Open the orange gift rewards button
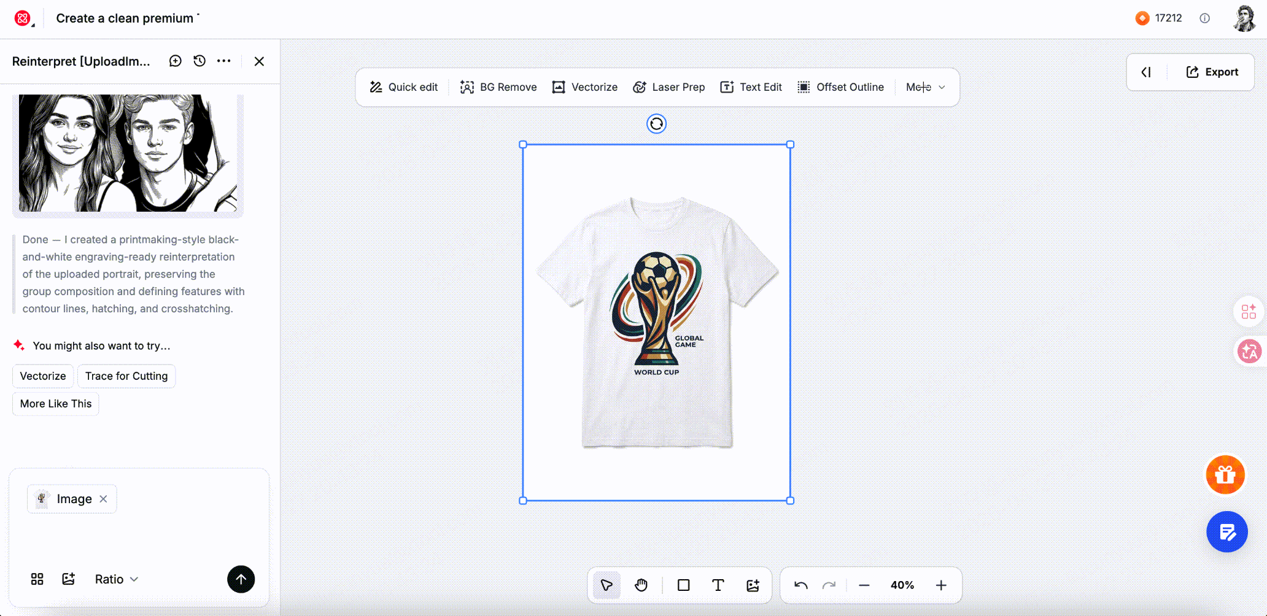Screen dimensions: 1267x616 tap(1225, 474)
